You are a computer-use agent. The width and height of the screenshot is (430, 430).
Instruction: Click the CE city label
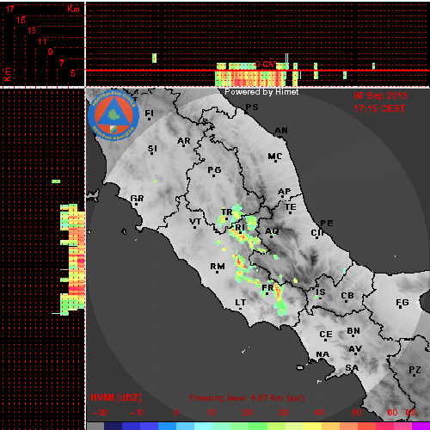click(326, 335)
